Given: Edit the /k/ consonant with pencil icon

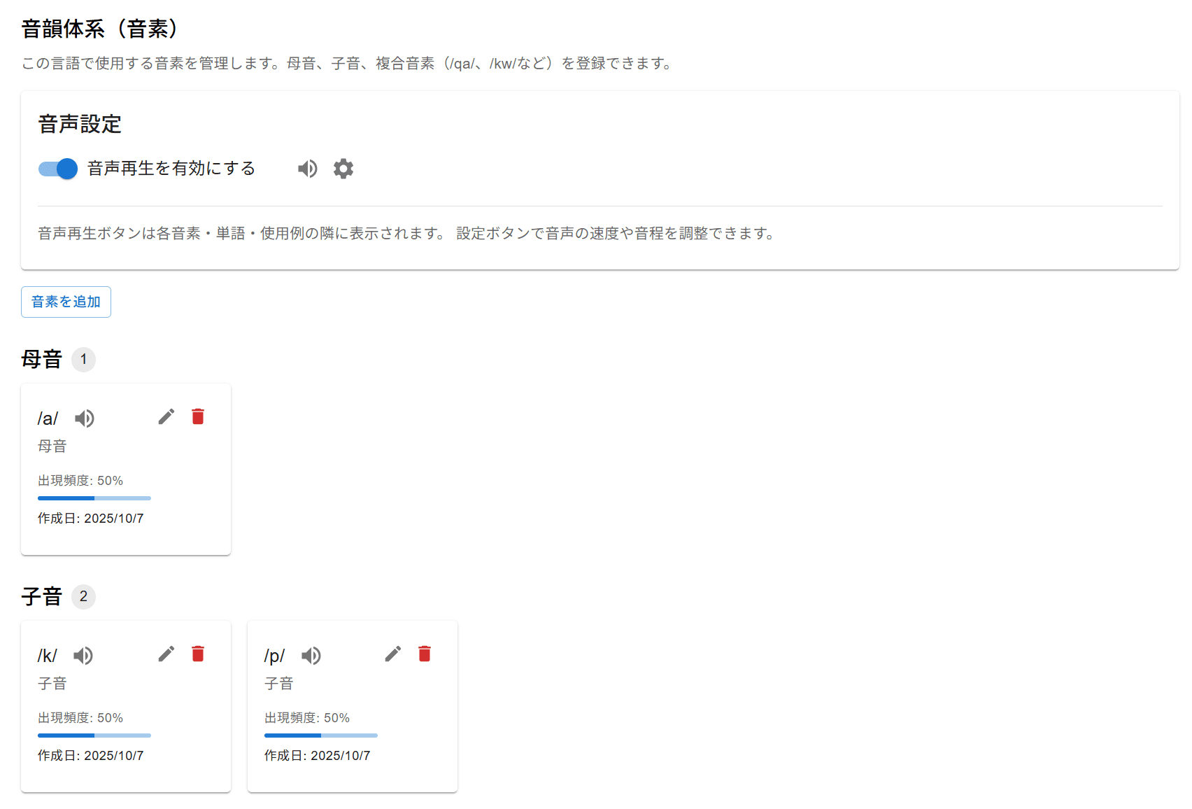Looking at the screenshot, I should click(x=166, y=654).
